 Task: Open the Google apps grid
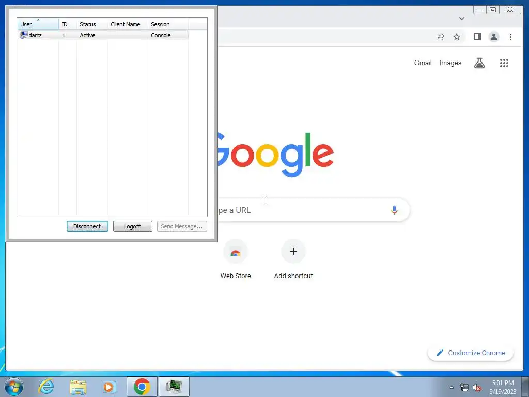click(504, 63)
